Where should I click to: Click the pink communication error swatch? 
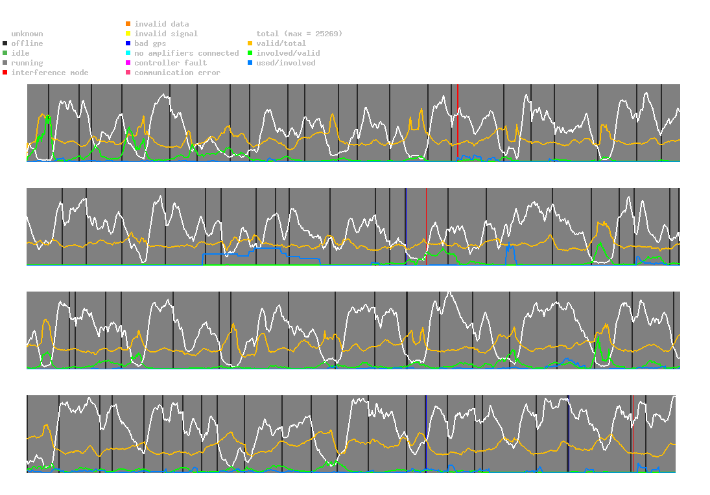coord(128,73)
